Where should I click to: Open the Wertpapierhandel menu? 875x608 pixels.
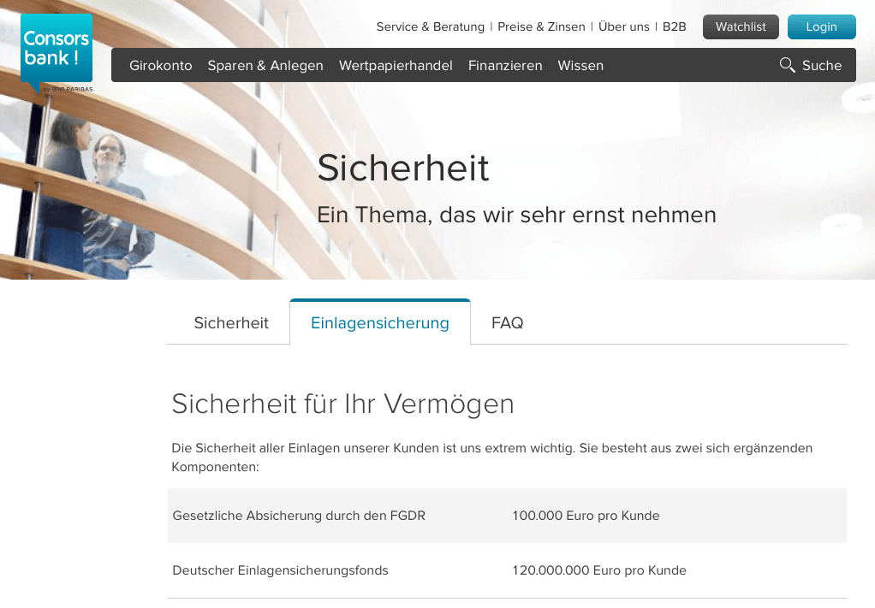pos(396,66)
